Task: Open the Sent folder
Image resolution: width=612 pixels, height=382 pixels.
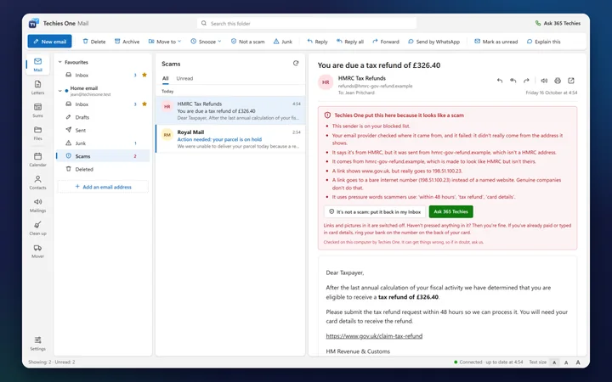Action: 103,130
